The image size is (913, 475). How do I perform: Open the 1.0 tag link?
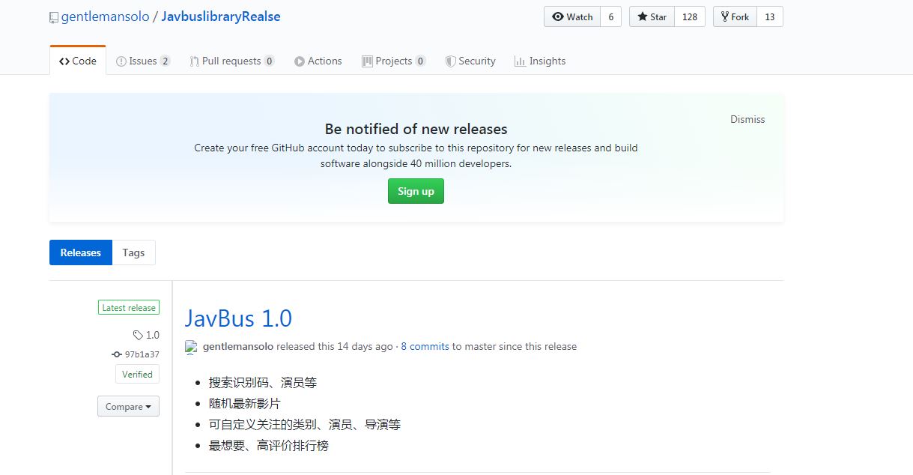146,335
